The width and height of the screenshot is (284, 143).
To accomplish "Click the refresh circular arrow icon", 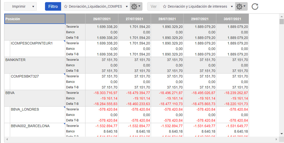I will [x=255, y=7].
